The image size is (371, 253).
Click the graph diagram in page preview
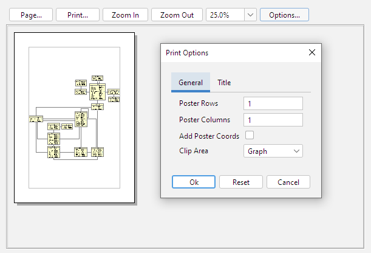point(74,117)
